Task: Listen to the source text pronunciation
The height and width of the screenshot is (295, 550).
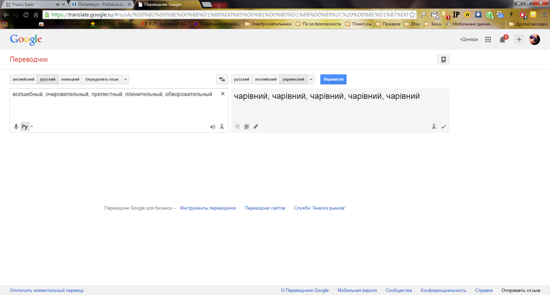Action: 213,127
